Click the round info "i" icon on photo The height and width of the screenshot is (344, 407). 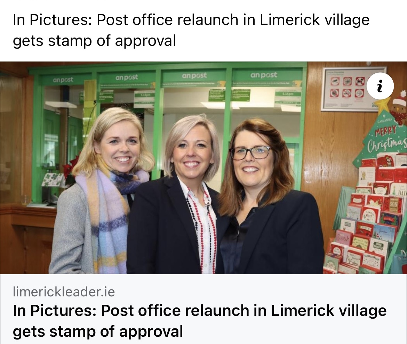click(380, 86)
